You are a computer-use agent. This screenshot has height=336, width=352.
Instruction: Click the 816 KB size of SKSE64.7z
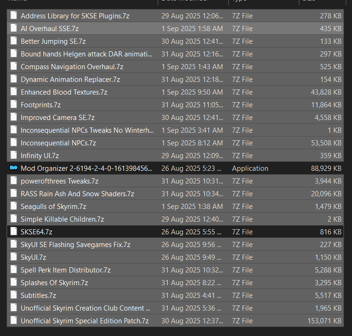pyautogui.click(x=331, y=232)
